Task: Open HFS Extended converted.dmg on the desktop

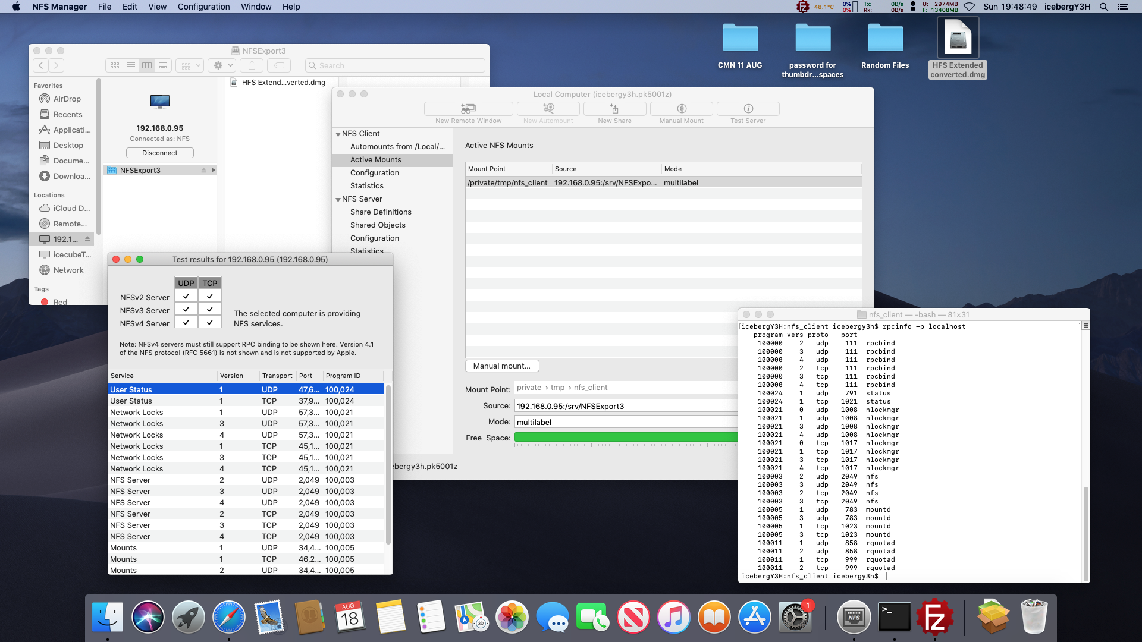Action: (958, 48)
